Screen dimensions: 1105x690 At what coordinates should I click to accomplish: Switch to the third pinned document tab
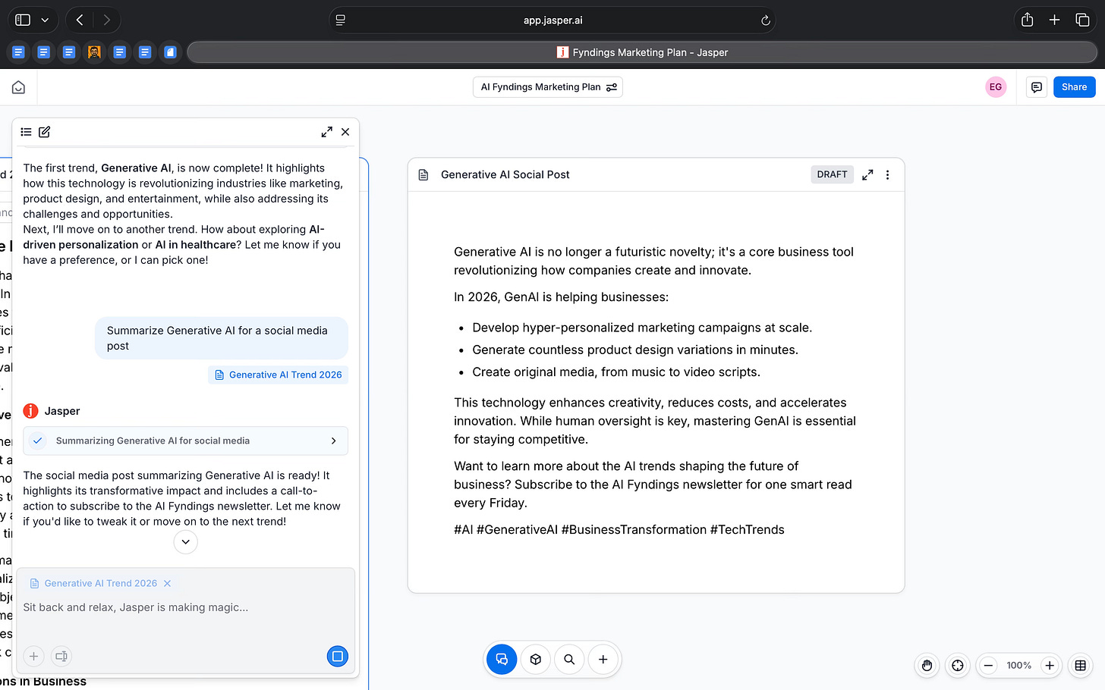tap(69, 52)
